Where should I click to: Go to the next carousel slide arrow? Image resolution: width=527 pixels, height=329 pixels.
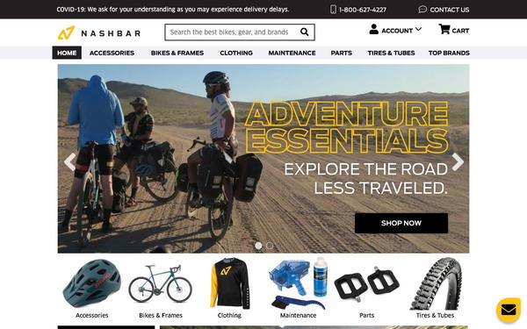[458, 161]
